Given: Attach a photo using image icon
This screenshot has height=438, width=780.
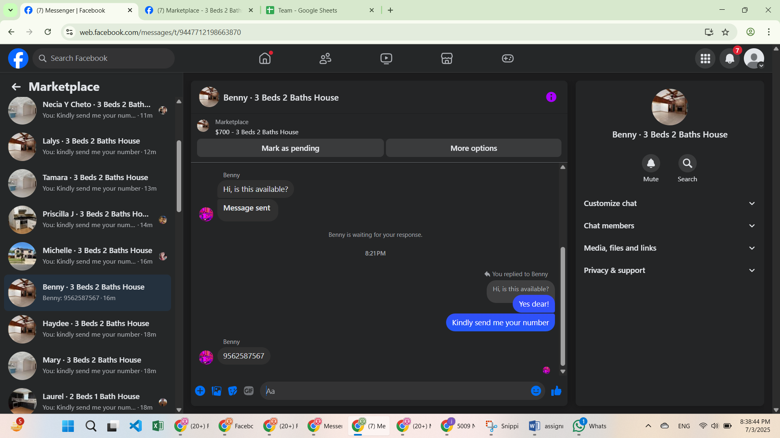Looking at the screenshot, I should (x=217, y=391).
